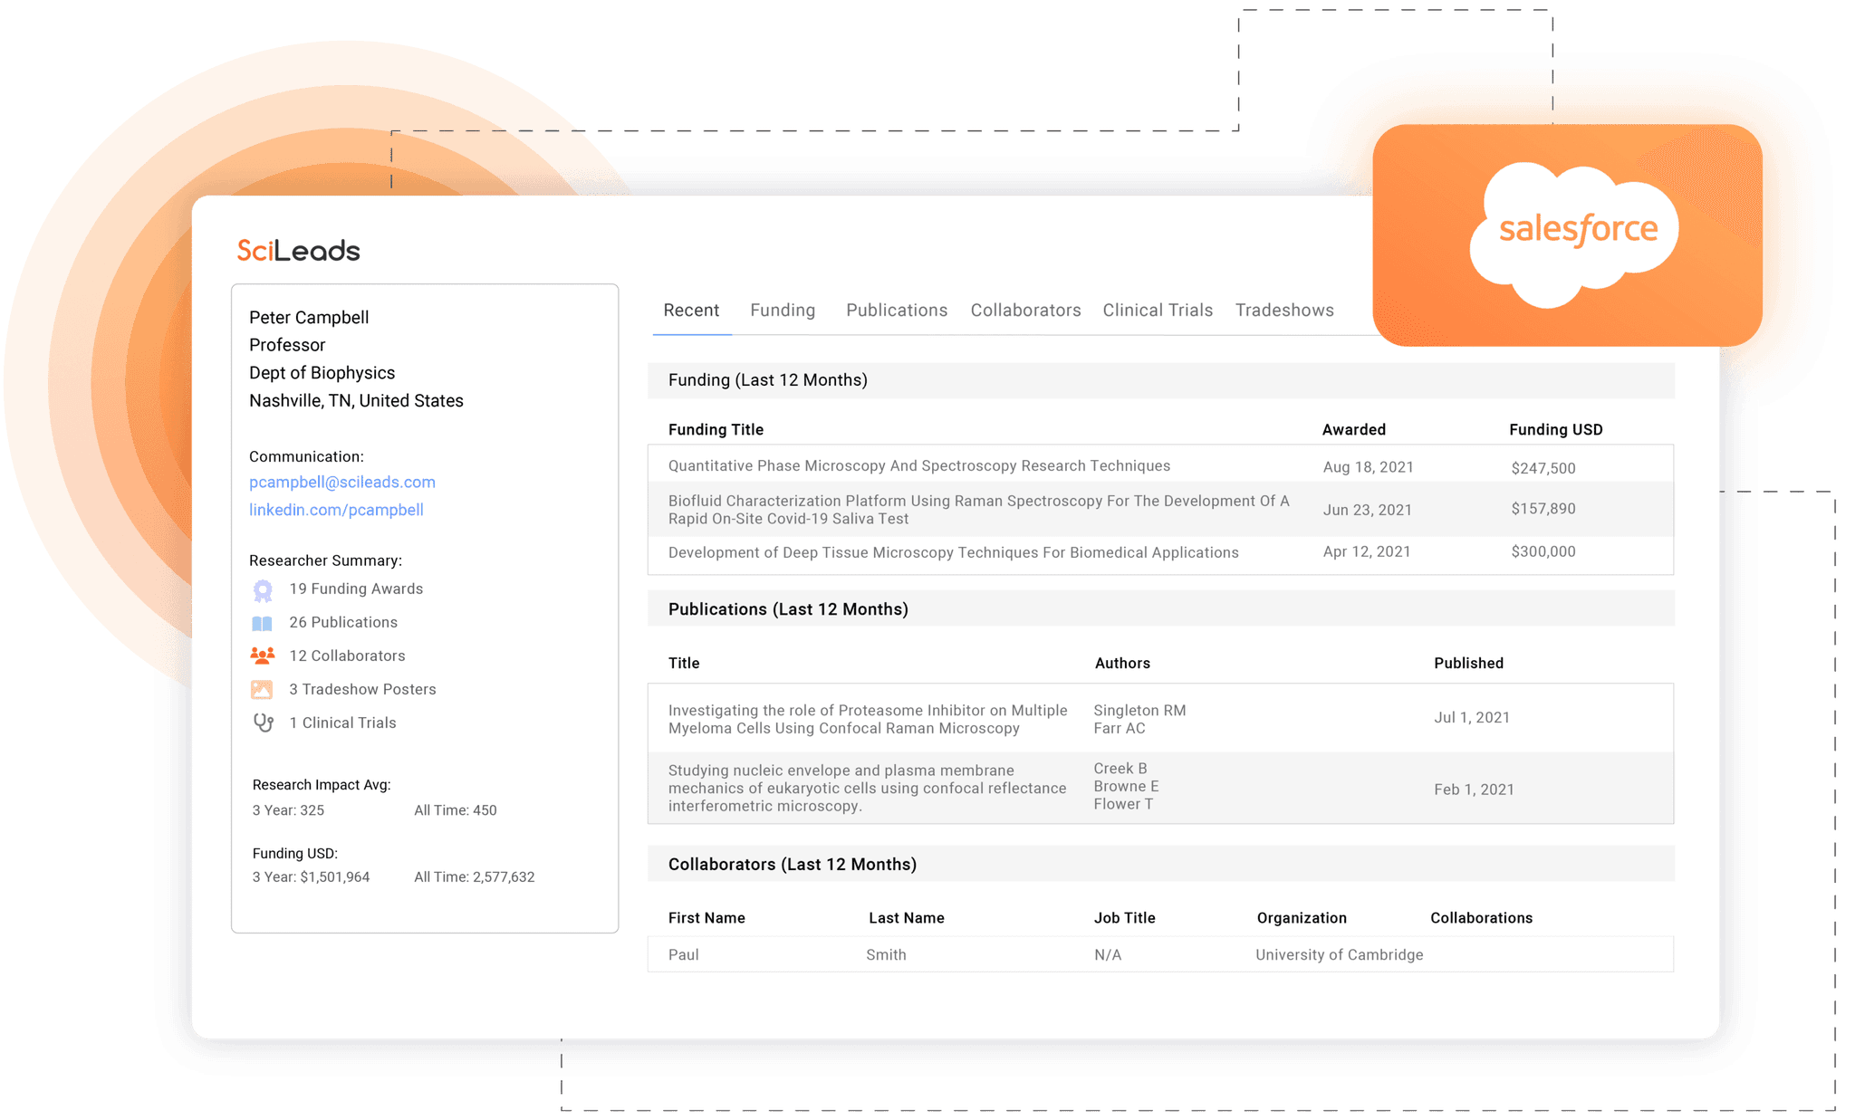This screenshot has width=1855, height=1120.
Task: Click the '3 Year: 325' impact value
Action: tap(288, 810)
